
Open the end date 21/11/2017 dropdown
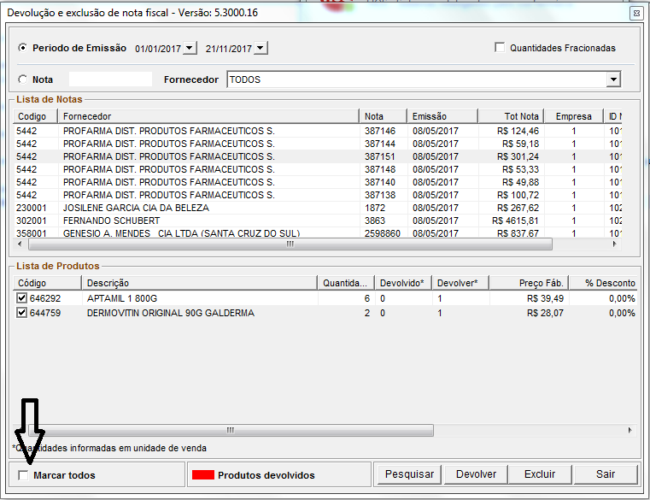[x=261, y=49]
